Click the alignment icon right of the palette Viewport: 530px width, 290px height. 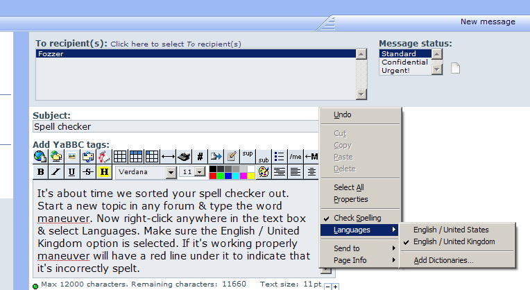[279, 171]
